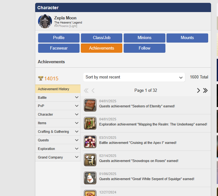Click the 12/27/2024 date text
This screenshot has height=196, width=218.
[108, 192]
